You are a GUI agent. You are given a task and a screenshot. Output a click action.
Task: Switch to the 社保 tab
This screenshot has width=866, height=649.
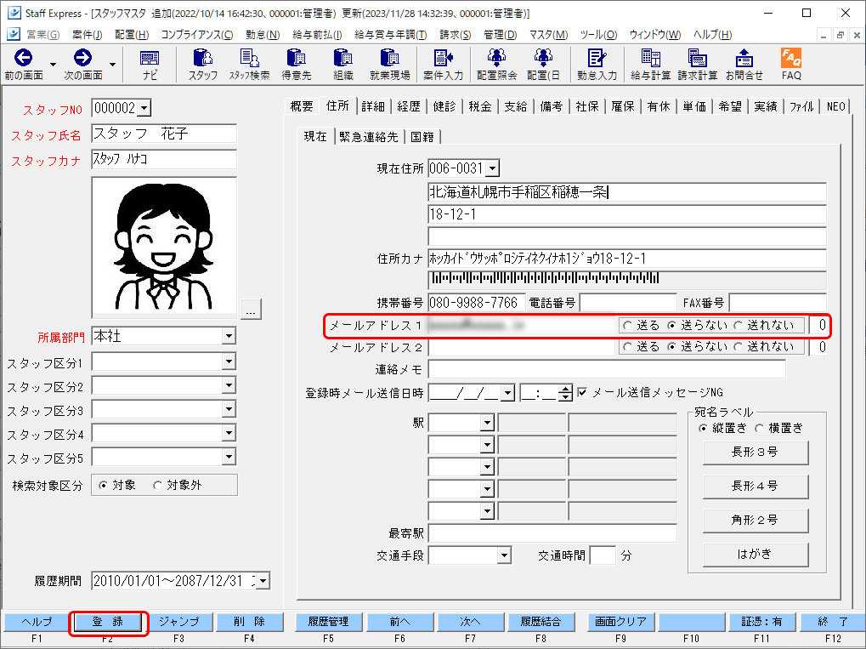[x=586, y=106]
